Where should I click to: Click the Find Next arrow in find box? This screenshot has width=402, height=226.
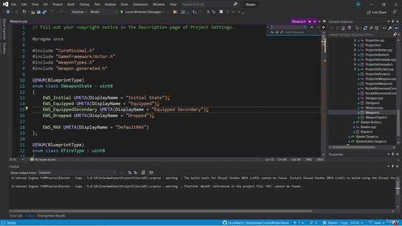[x=312, y=27]
